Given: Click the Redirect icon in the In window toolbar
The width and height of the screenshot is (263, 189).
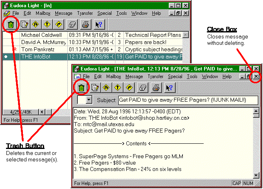Looking at the screenshot, I should (x=59, y=25).
